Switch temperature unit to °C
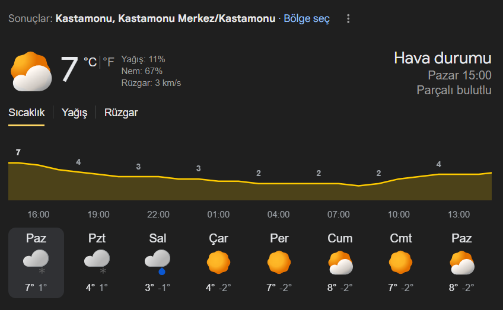 90,62
